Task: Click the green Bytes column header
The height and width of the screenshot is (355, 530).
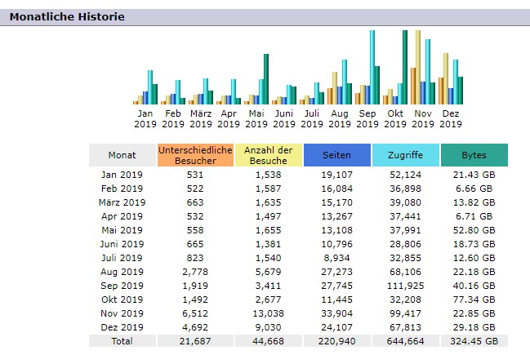Action: click(x=474, y=155)
